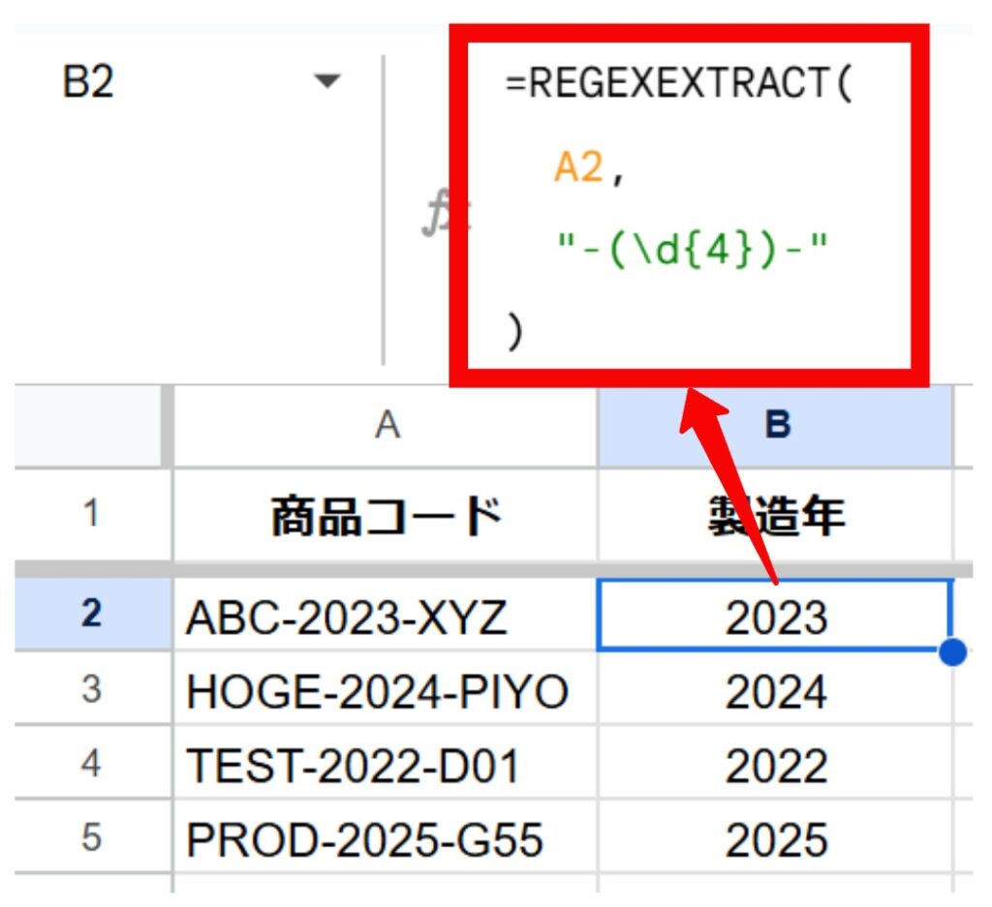Screen dimensions: 992x907
Task: Select column A header
Action: 386,425
